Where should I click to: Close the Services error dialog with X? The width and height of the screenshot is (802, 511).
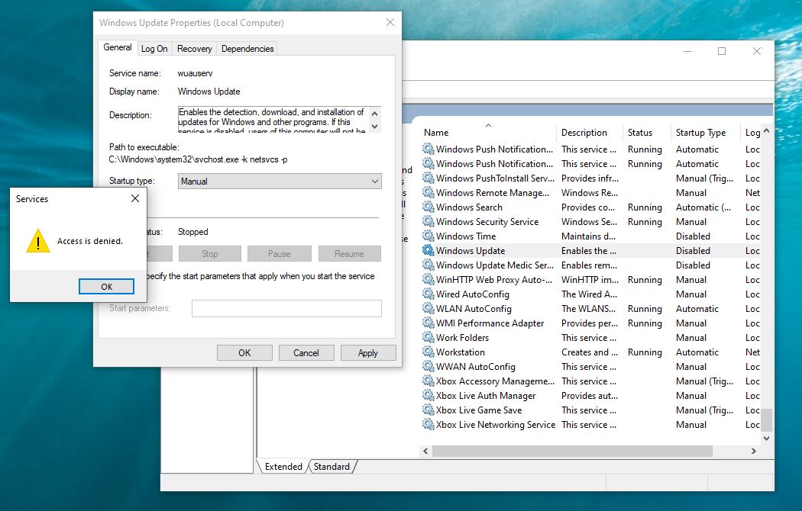(x=135, y=199)
